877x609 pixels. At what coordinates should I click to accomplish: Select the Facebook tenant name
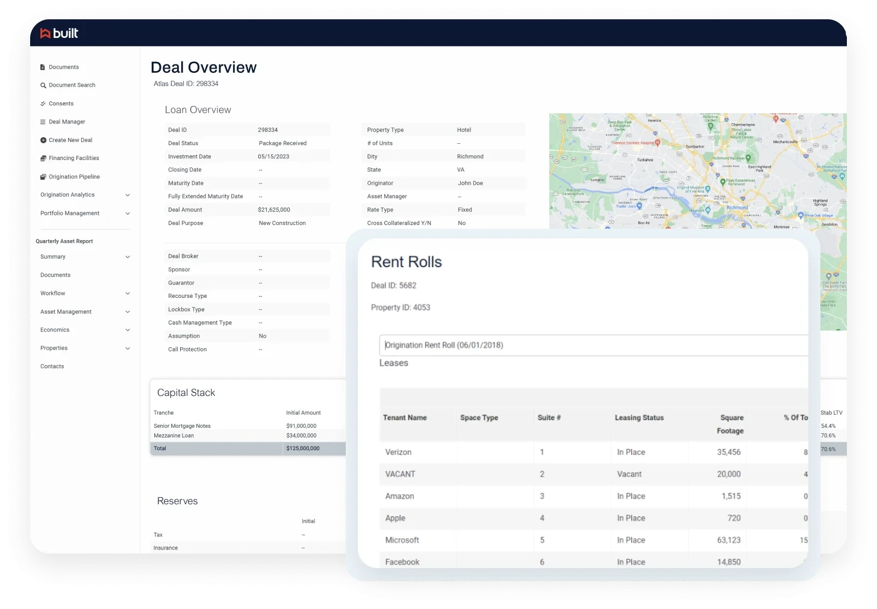402,562
